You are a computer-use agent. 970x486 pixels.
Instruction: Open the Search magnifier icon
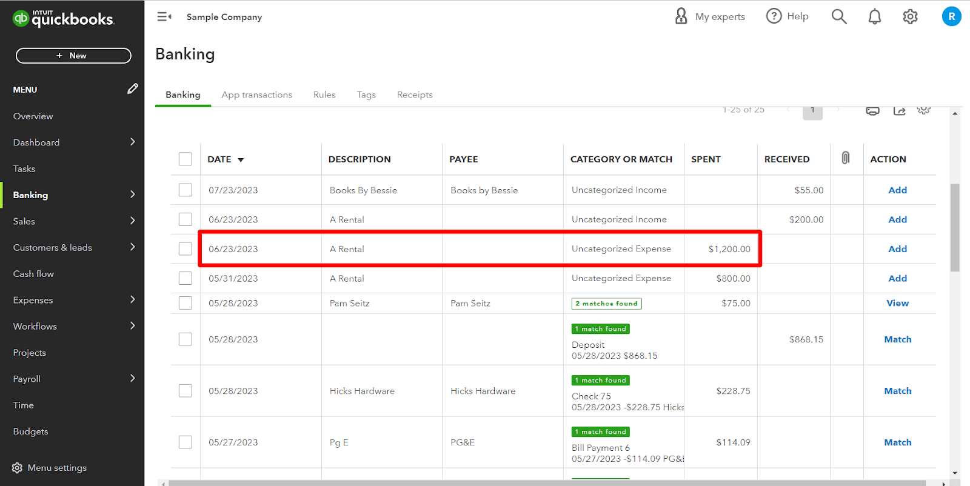[839, 16]
